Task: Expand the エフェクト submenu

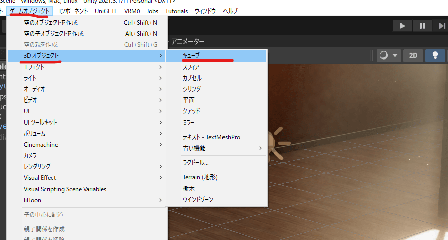Action: pyautogui.click(x=34, y=67)
